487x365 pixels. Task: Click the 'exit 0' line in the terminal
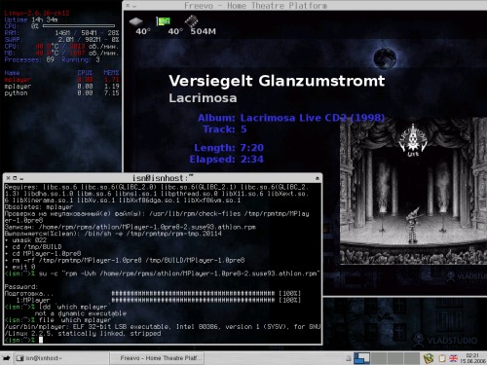click(19, 267)
